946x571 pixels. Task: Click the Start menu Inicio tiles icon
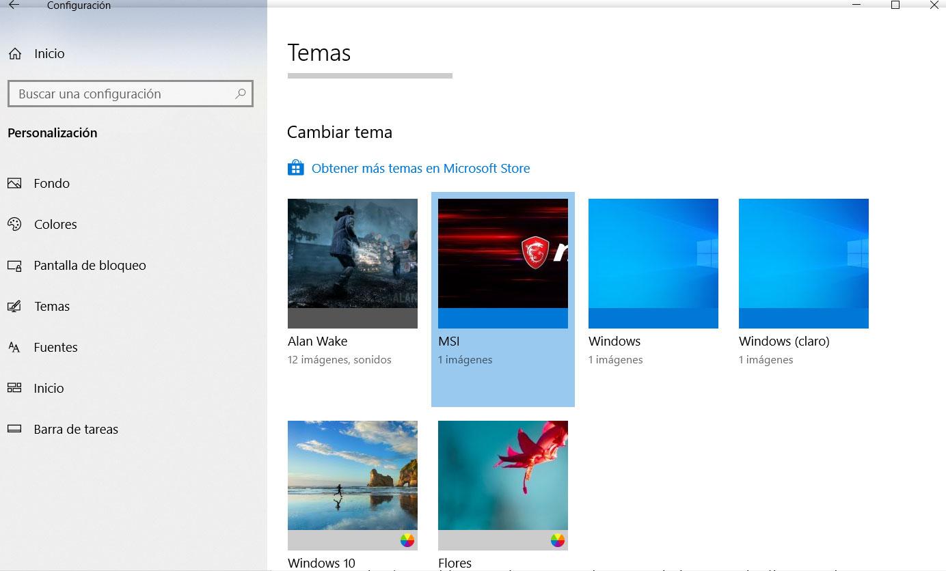pyautogui.click(x=14, y=388)
